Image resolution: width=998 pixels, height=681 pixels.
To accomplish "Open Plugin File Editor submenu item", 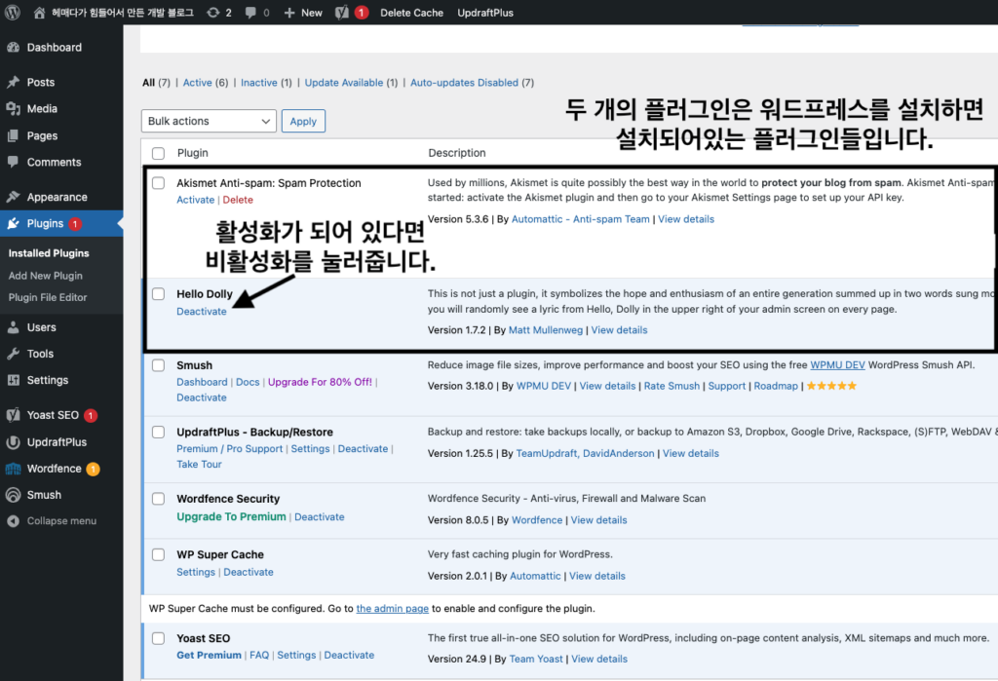I will coord(48,297).
